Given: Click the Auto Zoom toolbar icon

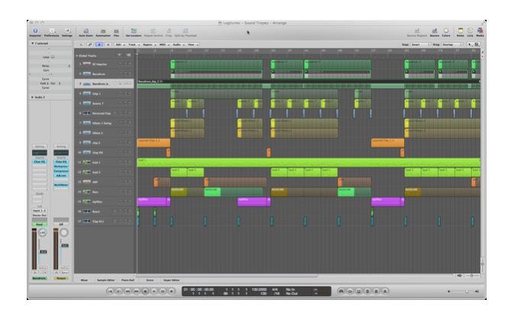Looking at the screenshot, I should (x=86, y=31).
